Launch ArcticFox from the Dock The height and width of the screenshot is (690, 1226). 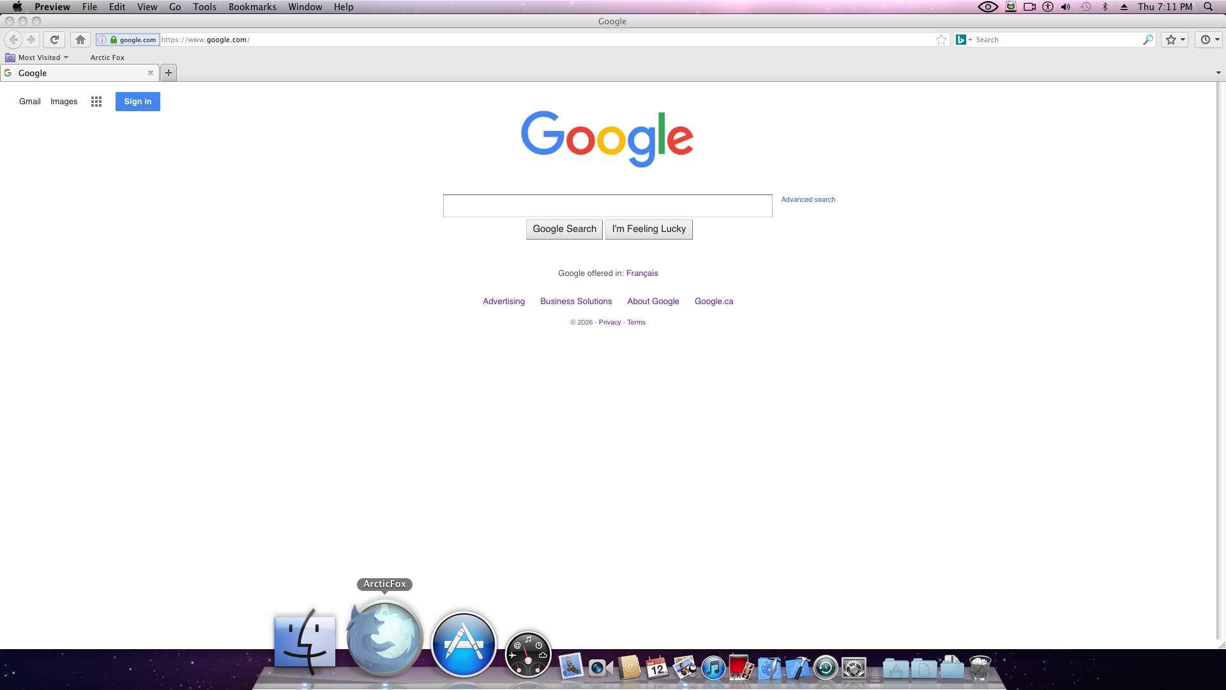[384, 637]
